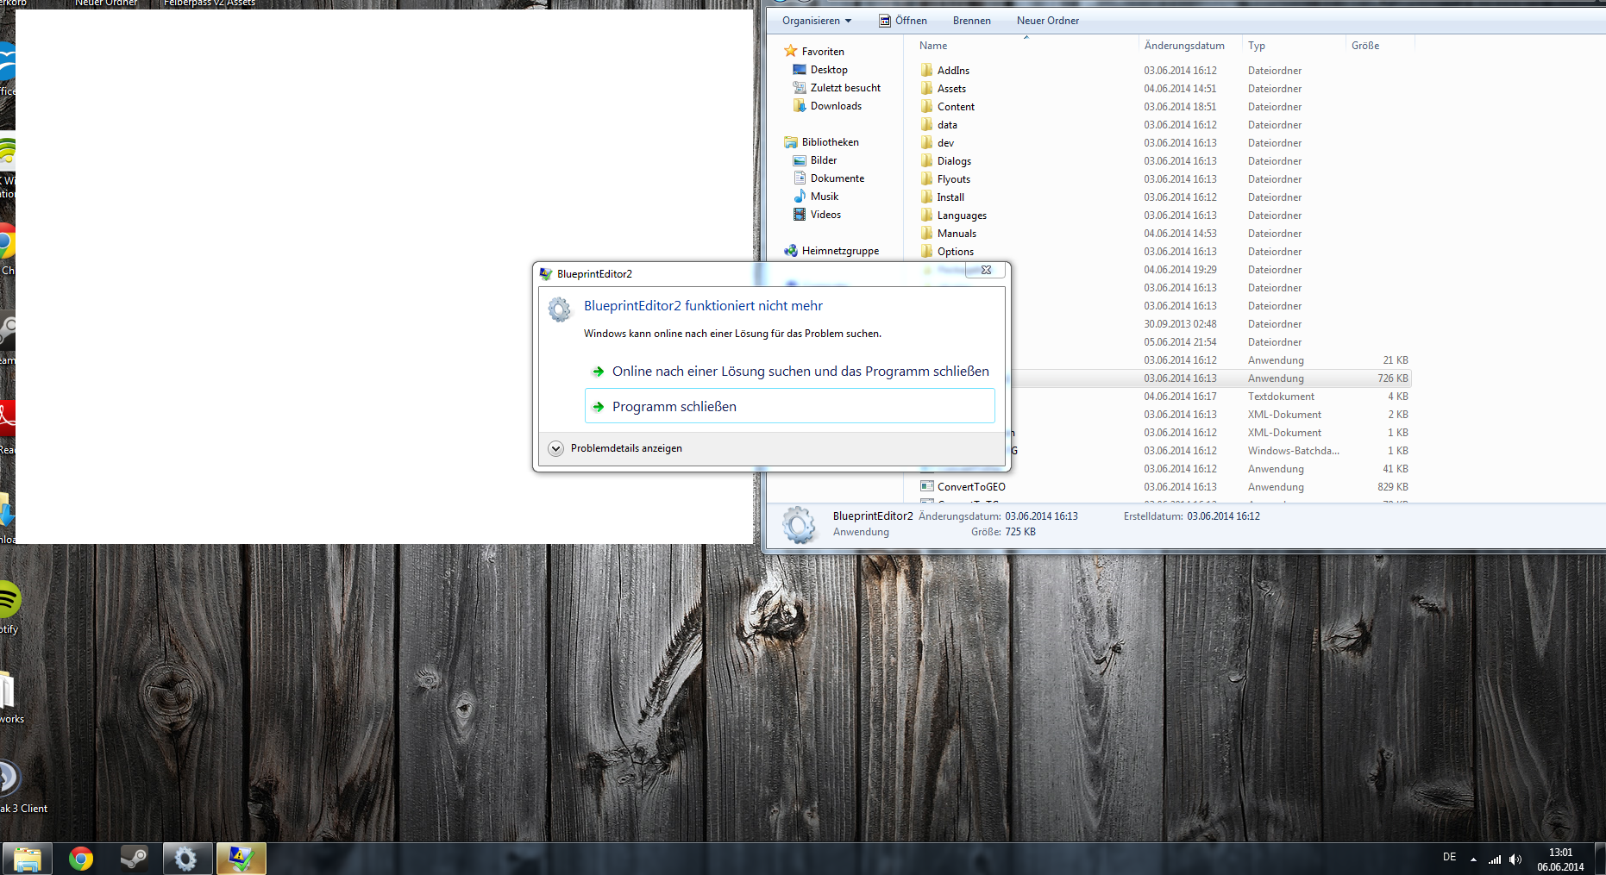The image size is (1606, 875).
Task: Select the AddIns folder icon
Action: pos(926,70)
